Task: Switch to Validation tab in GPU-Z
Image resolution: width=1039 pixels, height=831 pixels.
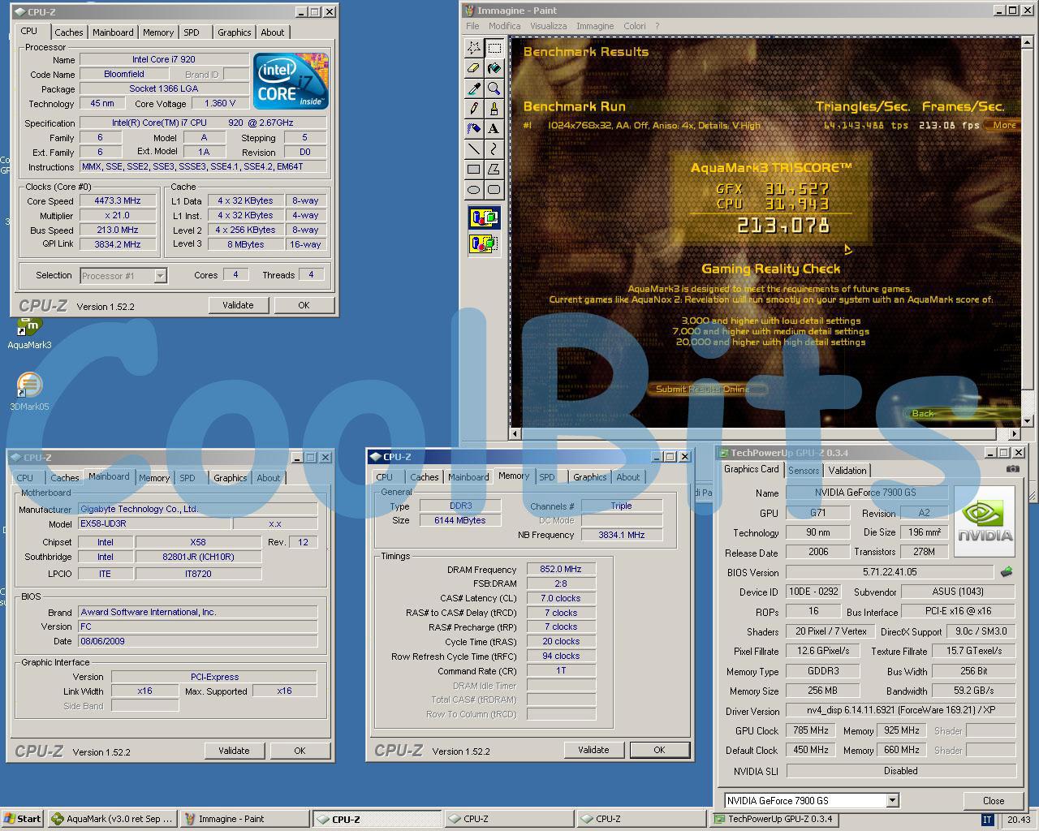Action: pos(847,471)
